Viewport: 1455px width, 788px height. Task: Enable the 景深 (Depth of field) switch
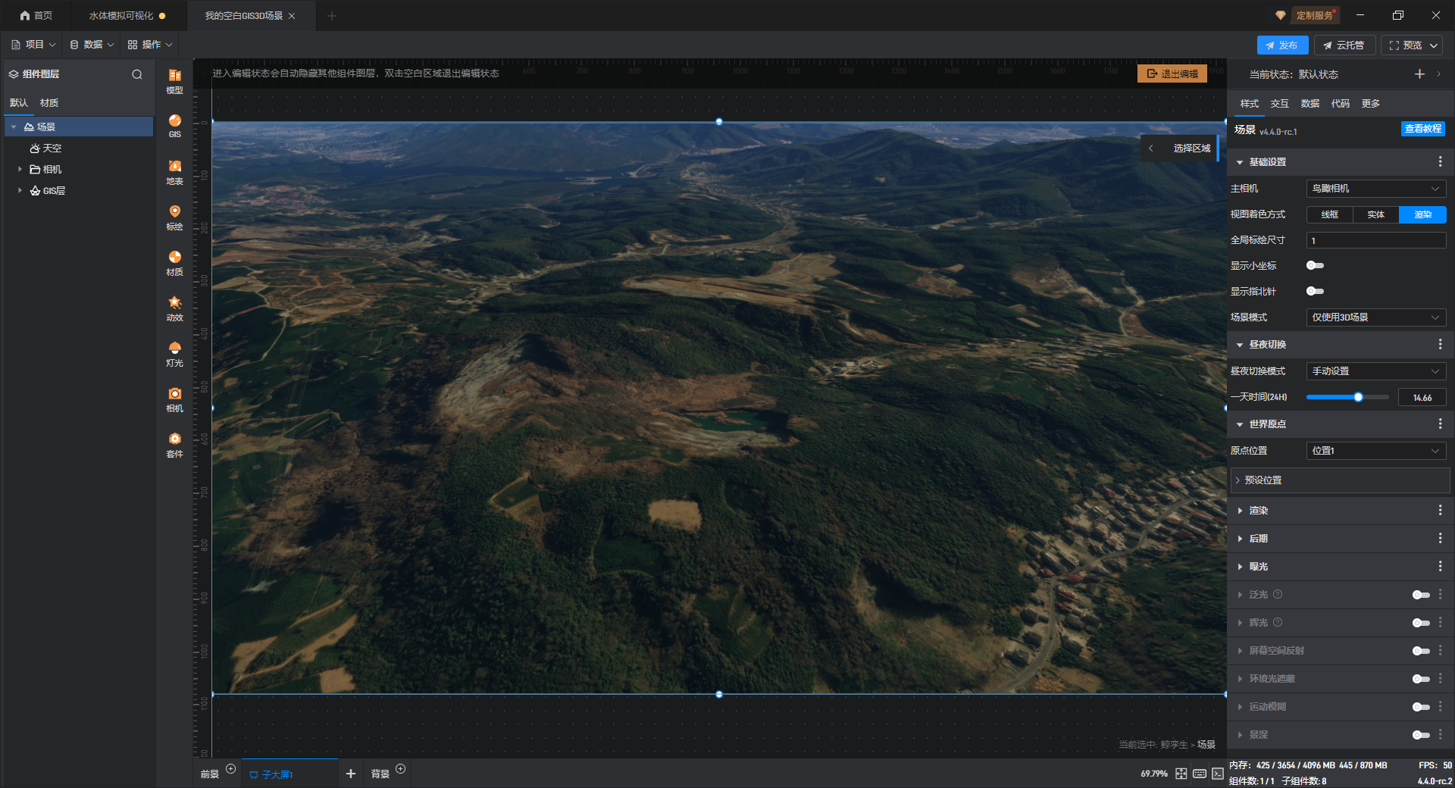click(1421, 735)
